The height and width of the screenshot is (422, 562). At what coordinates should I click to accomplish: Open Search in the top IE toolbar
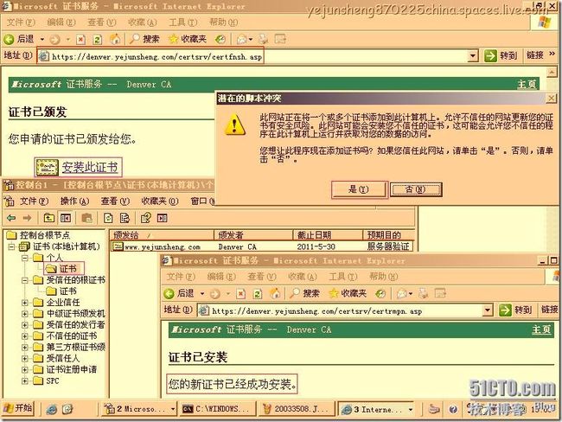pyautogui.click(x=144, y=39)
